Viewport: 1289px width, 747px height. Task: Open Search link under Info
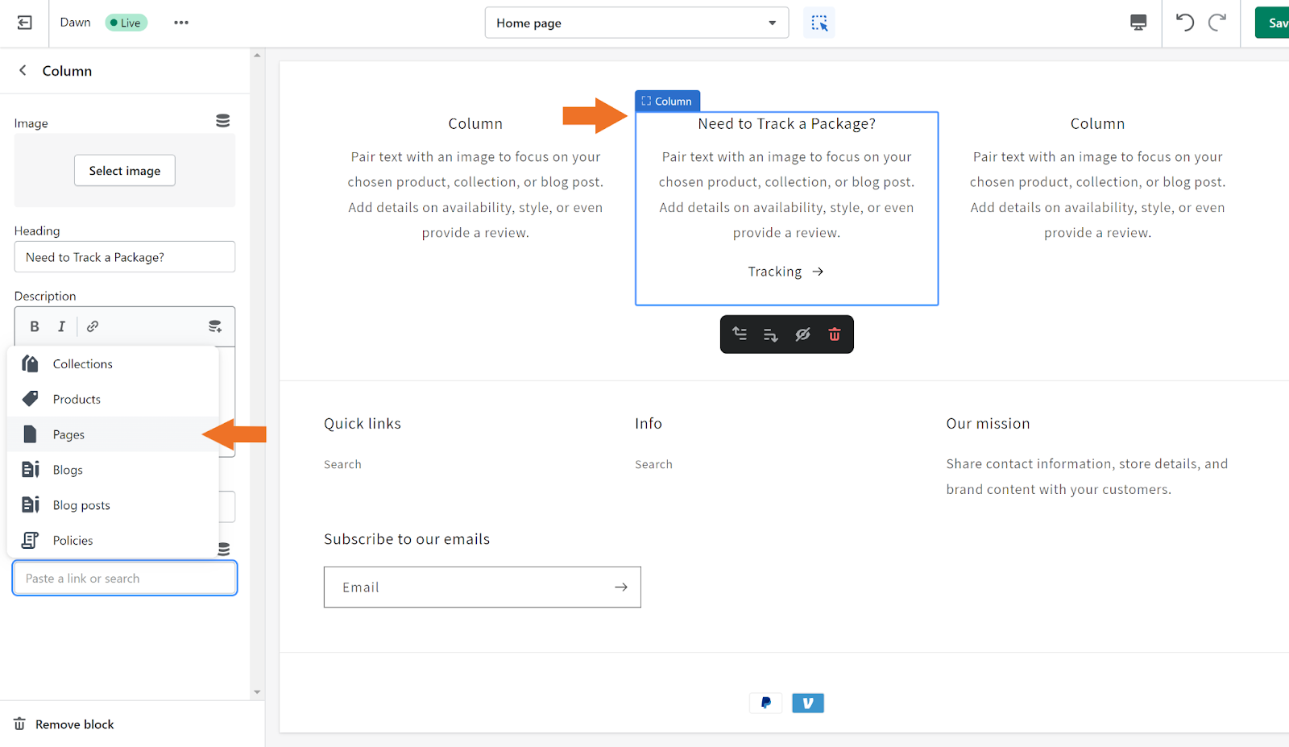653,465
